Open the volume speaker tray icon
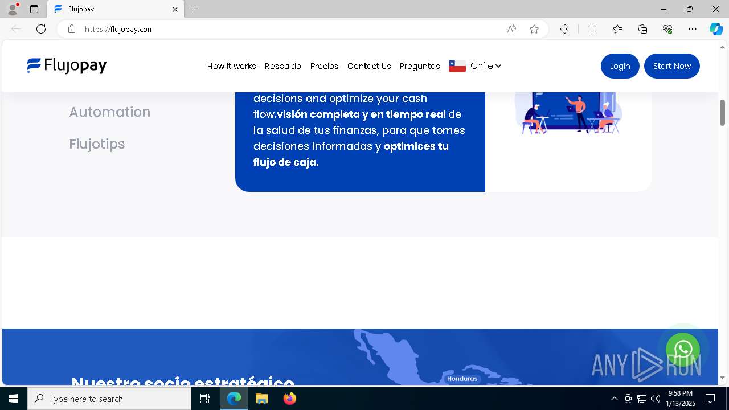This screenshot has width=729, height=410. pos(656,399)
